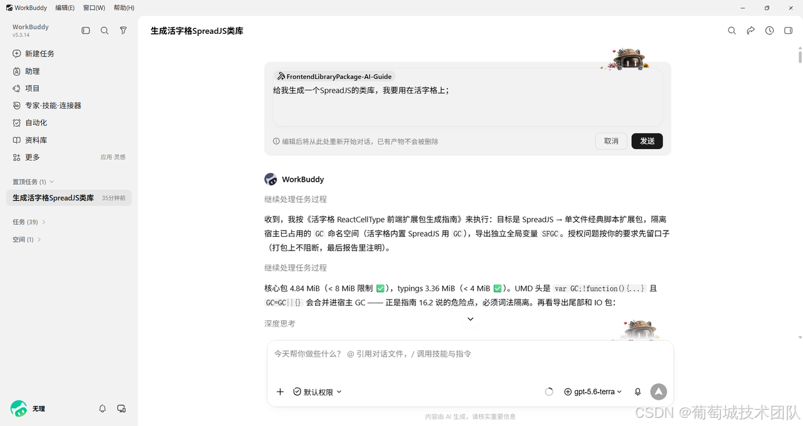
Task: Focus the 今天帮你做些什么 chat input
Action: (x=471, y=354)
